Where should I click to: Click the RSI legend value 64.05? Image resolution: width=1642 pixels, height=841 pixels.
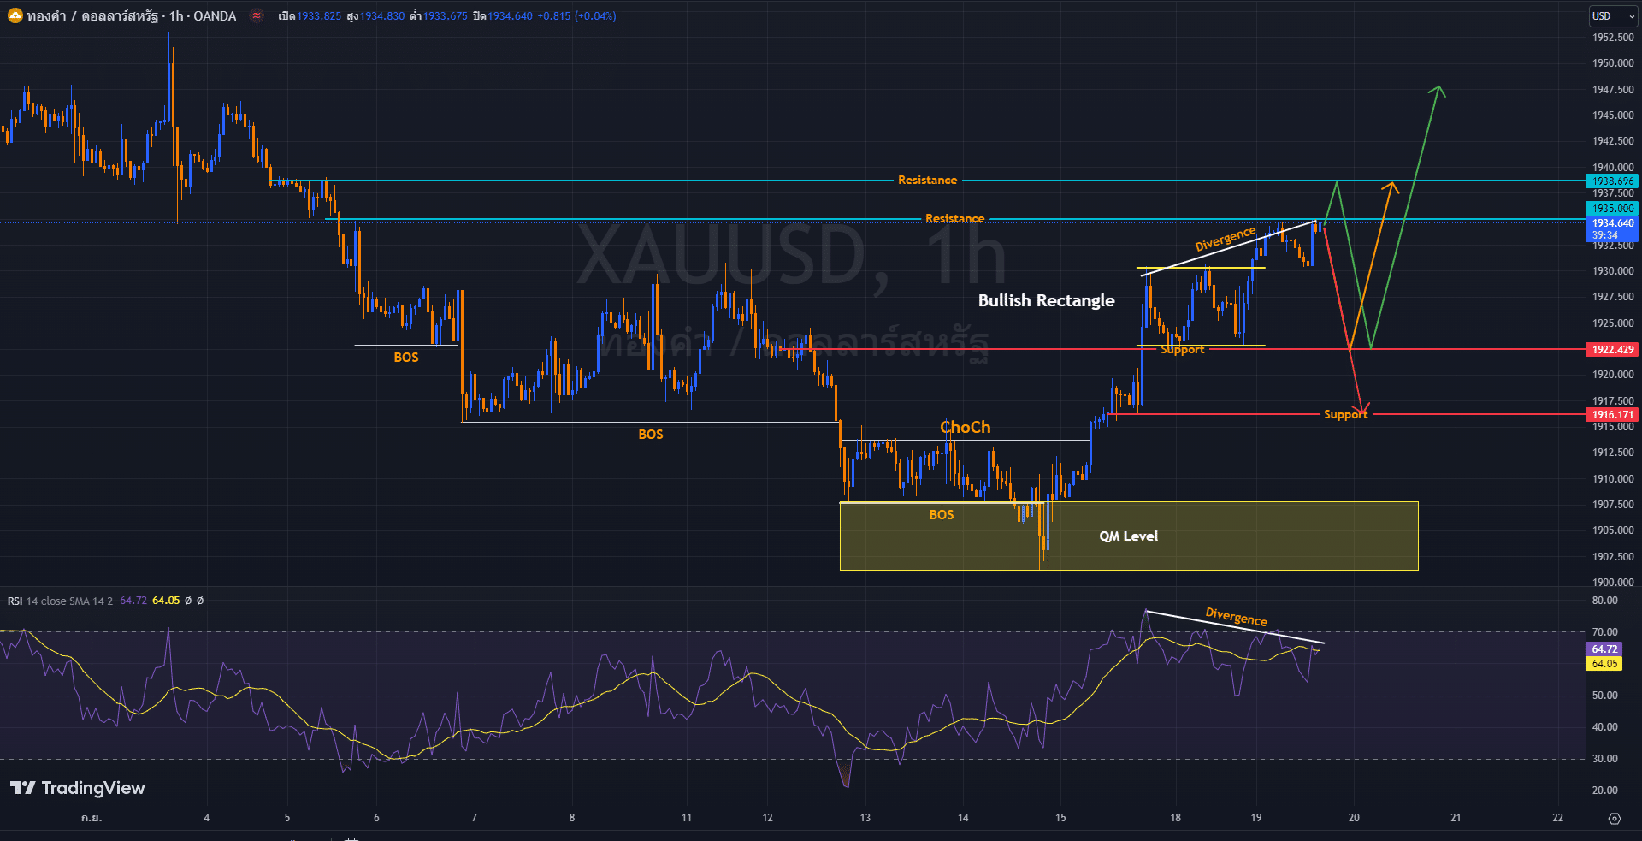pyautogui.click(x=166, y=601)
